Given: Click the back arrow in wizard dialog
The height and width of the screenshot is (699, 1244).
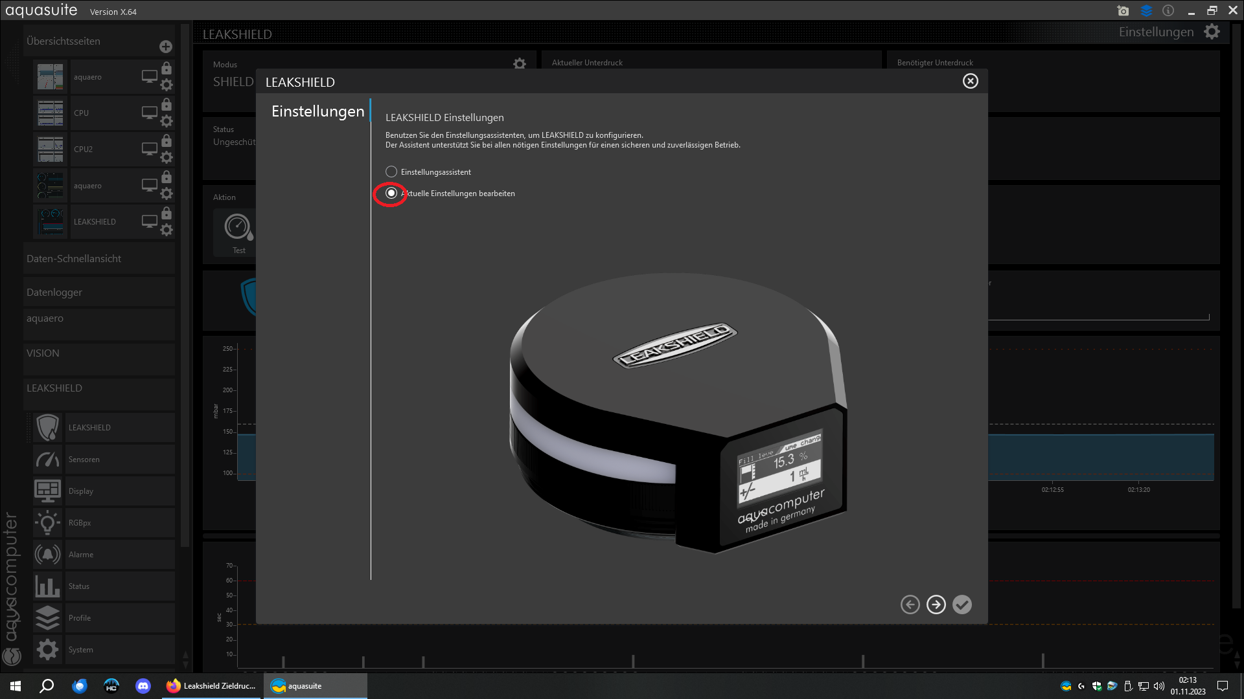Looking at the screenshot, I should click(910, 605).
